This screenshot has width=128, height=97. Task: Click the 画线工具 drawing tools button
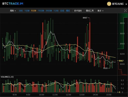pos(90,11)
